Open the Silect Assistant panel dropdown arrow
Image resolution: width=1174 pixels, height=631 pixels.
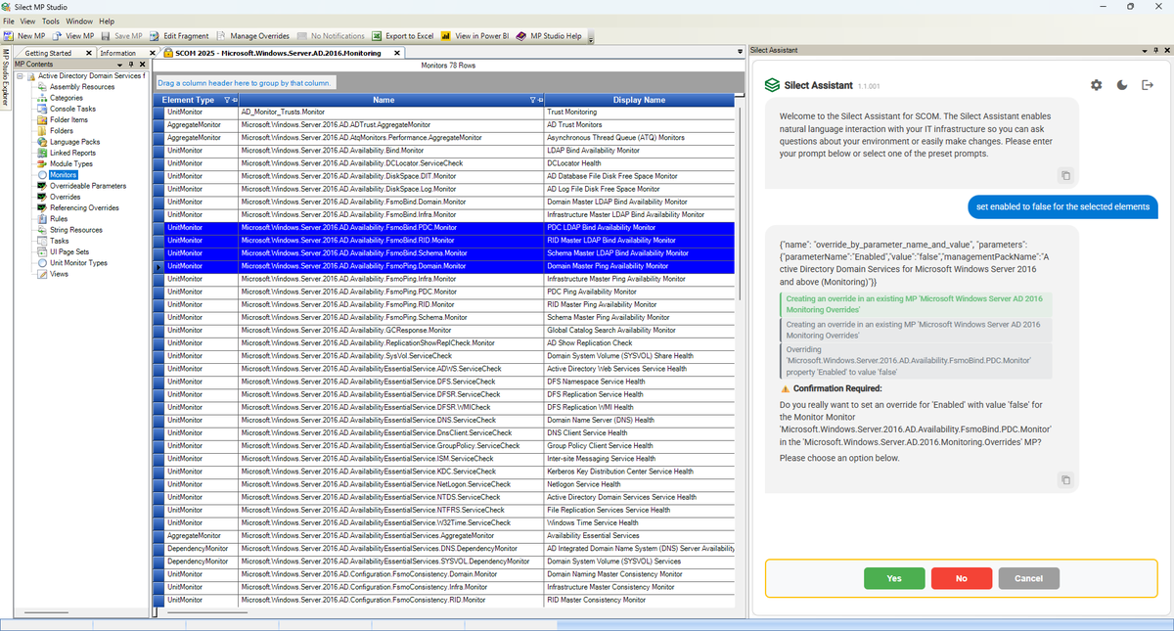pos(1144,50)
